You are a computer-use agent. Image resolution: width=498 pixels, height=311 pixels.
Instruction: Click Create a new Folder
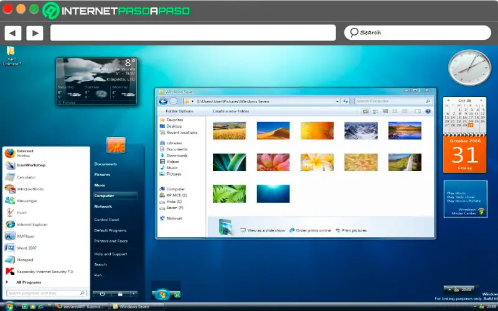click(231, 111)
